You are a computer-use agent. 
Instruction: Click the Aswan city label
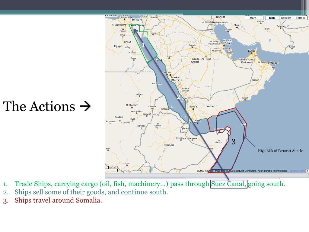134,58
